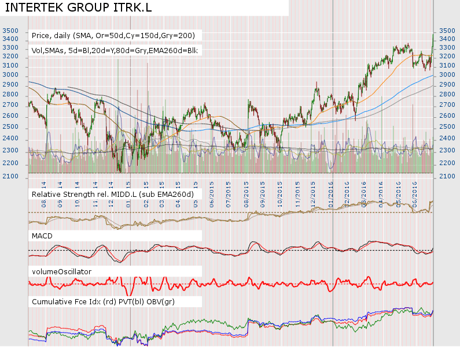
Task: Click the Relative Strength rel. MIDD.L label
Action: pos(113,195)
